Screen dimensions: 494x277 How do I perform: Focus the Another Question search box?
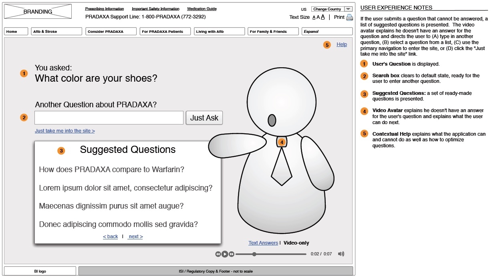coord(109,118)
